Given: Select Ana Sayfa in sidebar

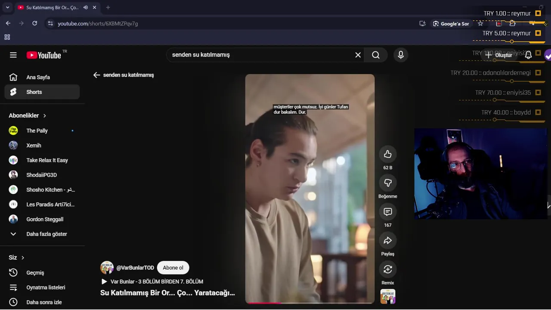Looking at the screenshot, I should click(x=42, y=77).
